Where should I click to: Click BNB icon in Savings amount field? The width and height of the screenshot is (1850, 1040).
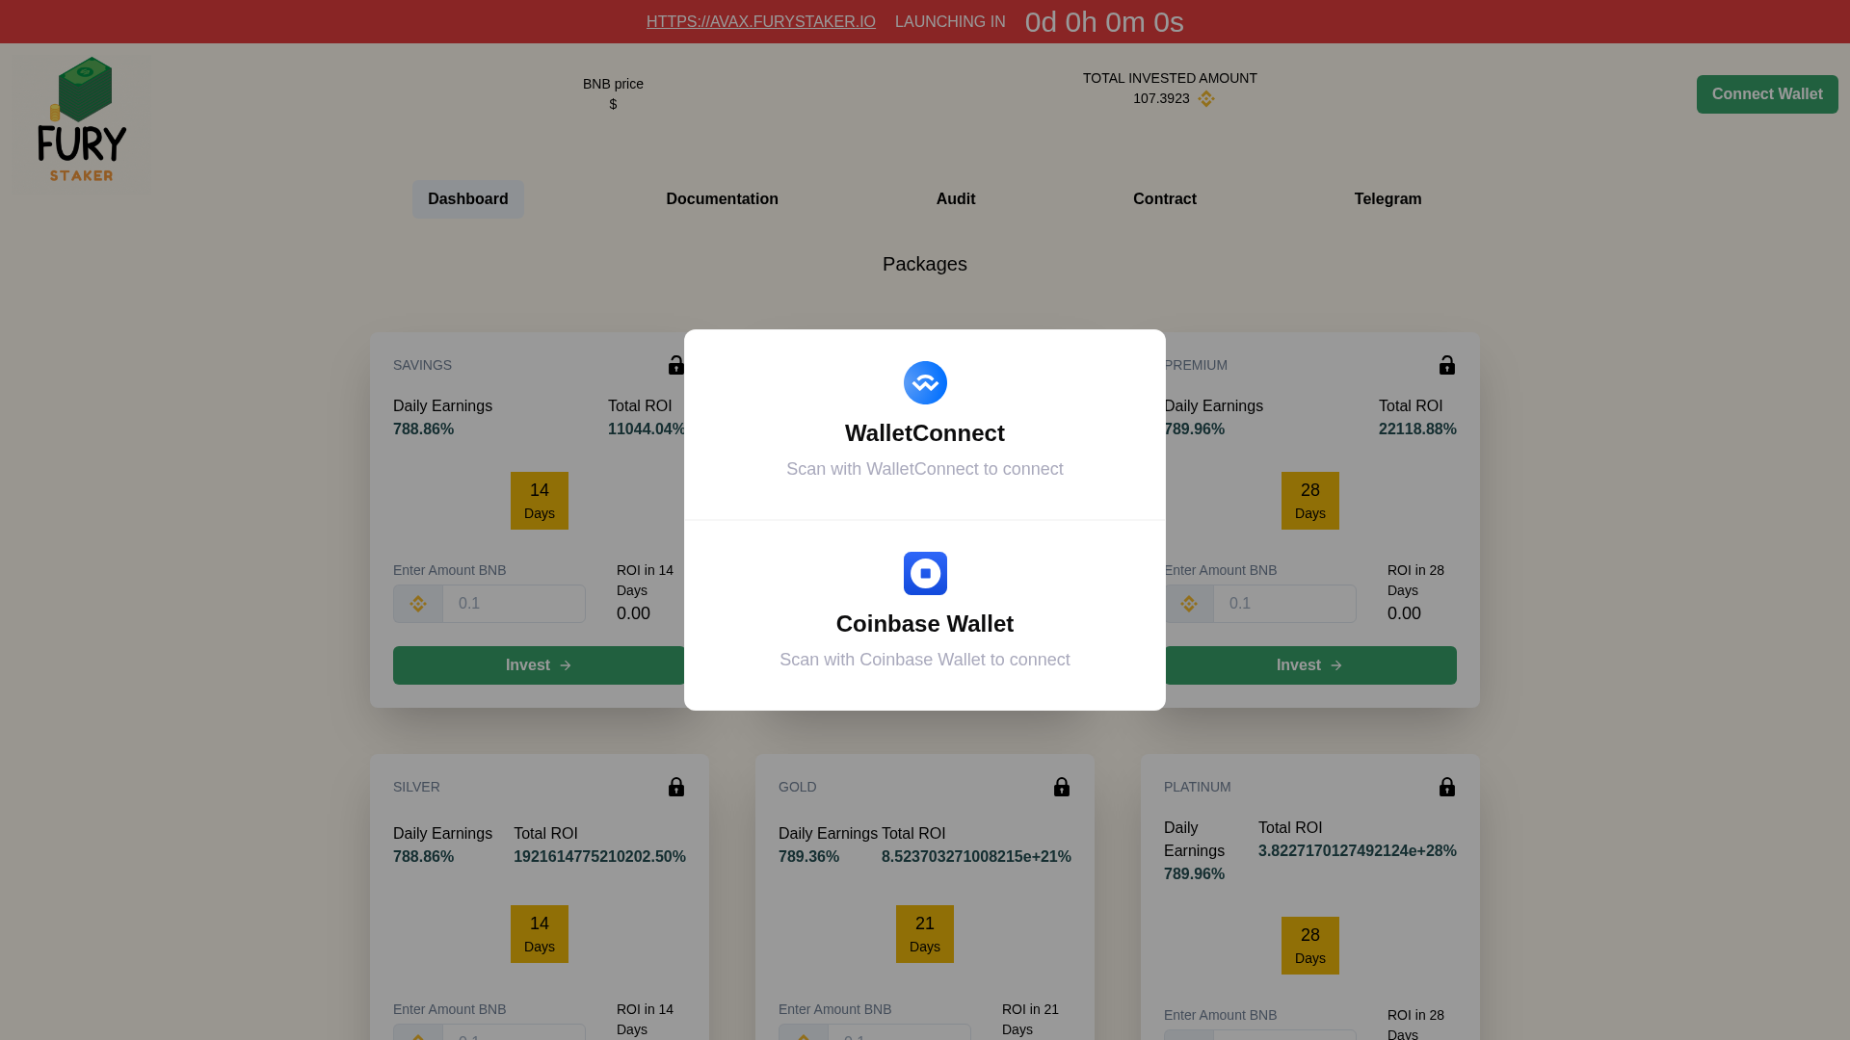418,604
